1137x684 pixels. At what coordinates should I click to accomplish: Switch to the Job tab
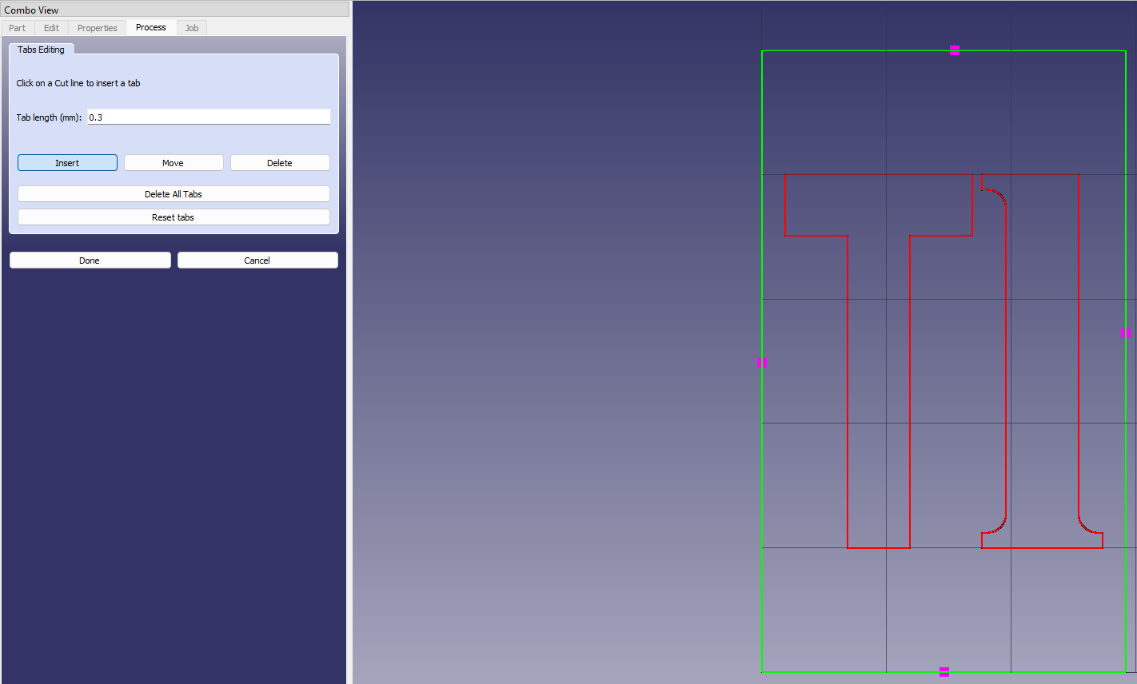[x=192, y=28]
